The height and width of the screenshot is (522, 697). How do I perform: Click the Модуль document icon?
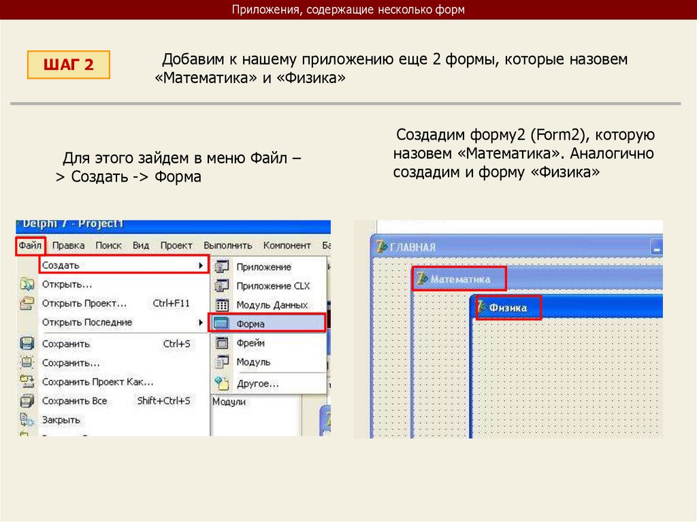tap(222, 362)
